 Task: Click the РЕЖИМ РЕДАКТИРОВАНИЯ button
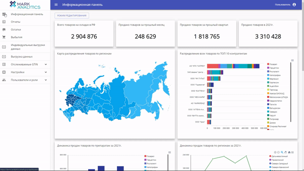click(x=72, y=16)
